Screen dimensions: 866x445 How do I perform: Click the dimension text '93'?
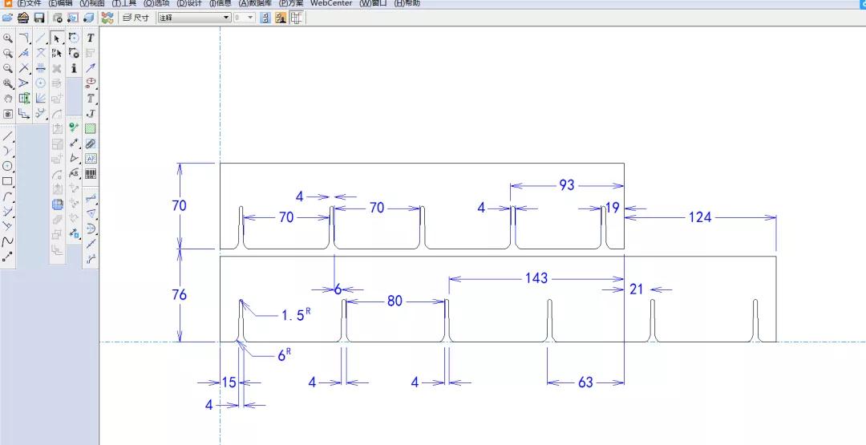click(x=567, y=185)
